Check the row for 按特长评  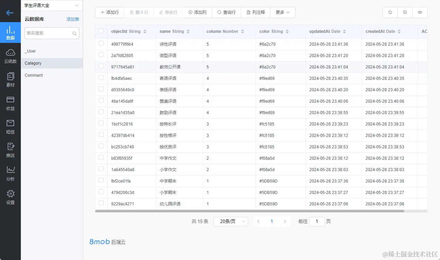pos(101,123)
